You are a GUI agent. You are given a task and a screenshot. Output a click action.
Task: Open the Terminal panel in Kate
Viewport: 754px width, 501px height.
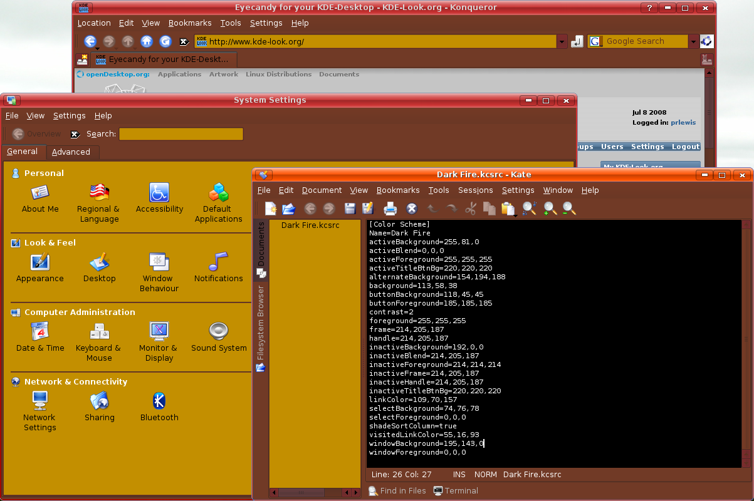tap(456, 491)
